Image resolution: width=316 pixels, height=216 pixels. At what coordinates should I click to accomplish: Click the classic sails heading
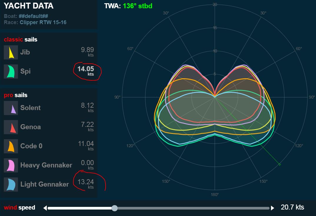21,39
